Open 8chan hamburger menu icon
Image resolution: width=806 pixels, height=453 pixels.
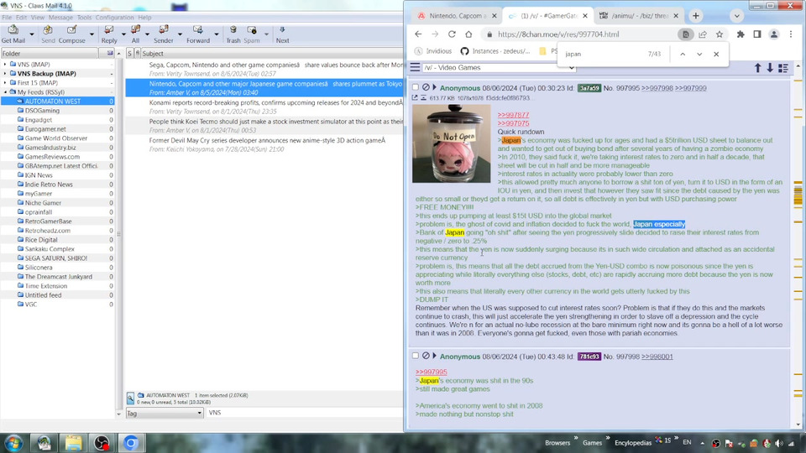point(416,67)
